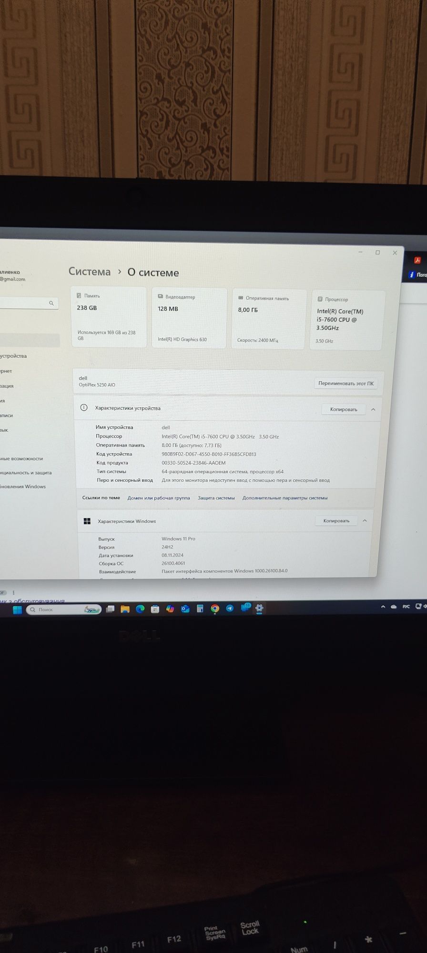Open Microsoft Store from the taskbar
Screen dimensions: 427x953
(x=155, y=609)
